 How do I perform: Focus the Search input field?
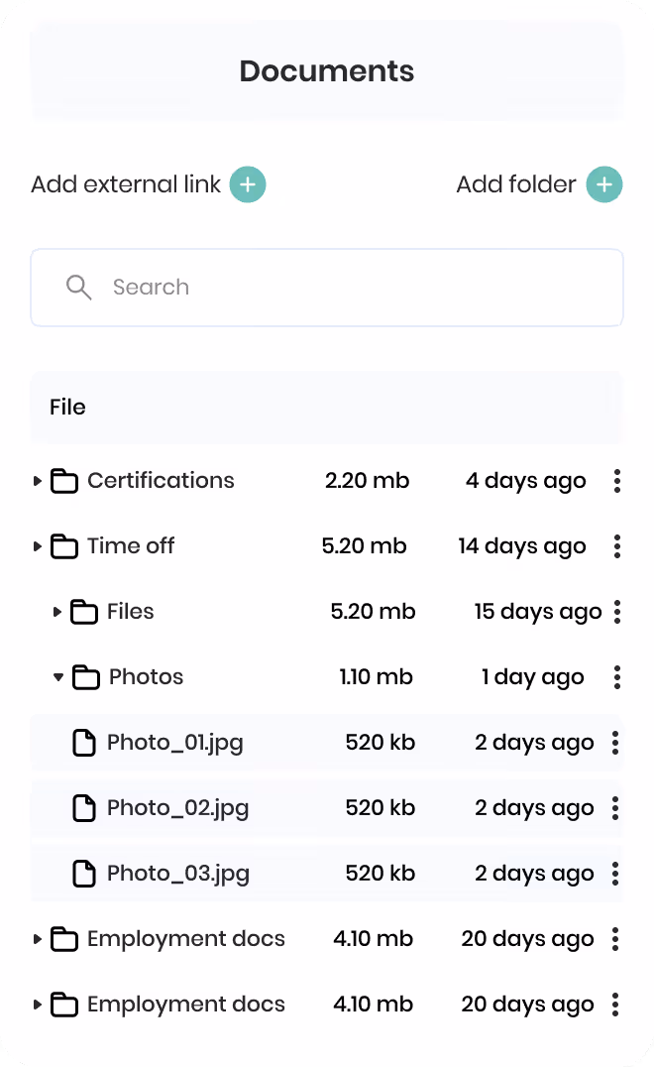point(327,288)
